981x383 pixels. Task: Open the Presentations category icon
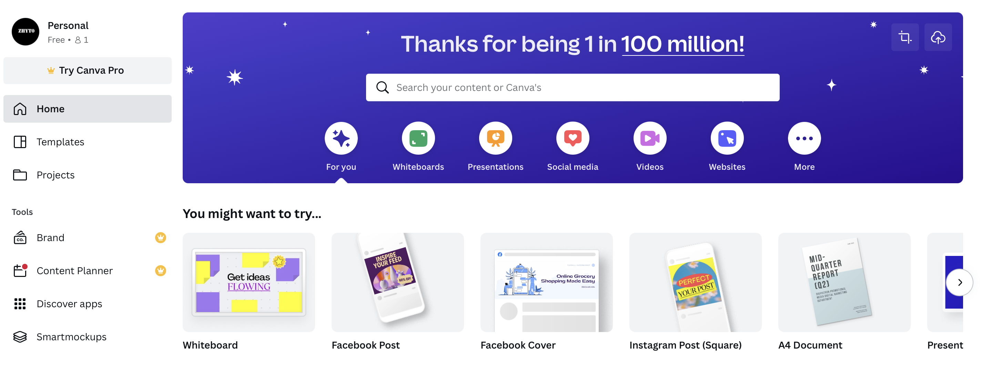coord(495,138)
